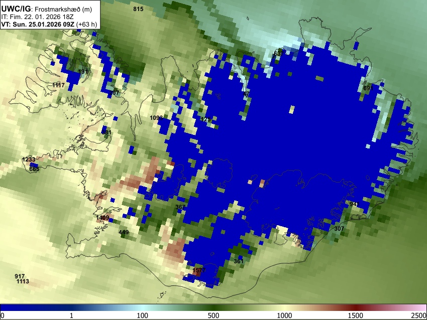Click the legend label "2500"
Viewport: 427px width, 320px height.
pos(419,315)
